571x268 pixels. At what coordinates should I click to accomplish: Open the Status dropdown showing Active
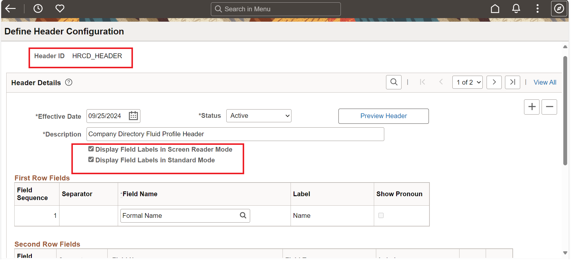coord(258,115)
